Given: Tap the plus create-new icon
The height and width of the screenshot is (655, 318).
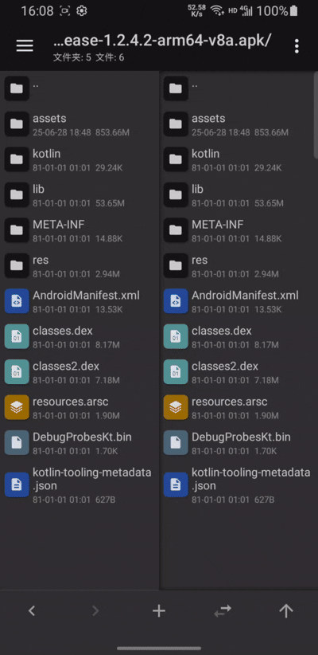Looking at the screenshot, I should pos(159,611).
